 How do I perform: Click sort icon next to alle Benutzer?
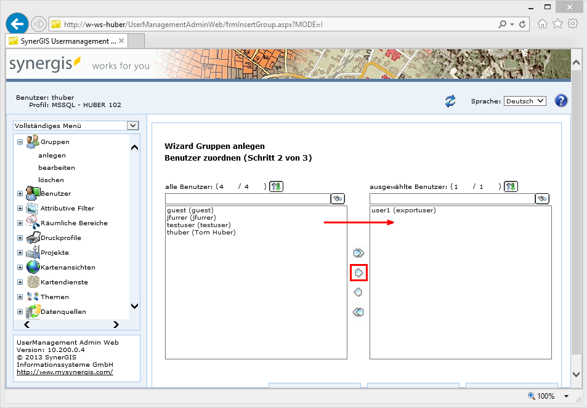click(276, 186)
